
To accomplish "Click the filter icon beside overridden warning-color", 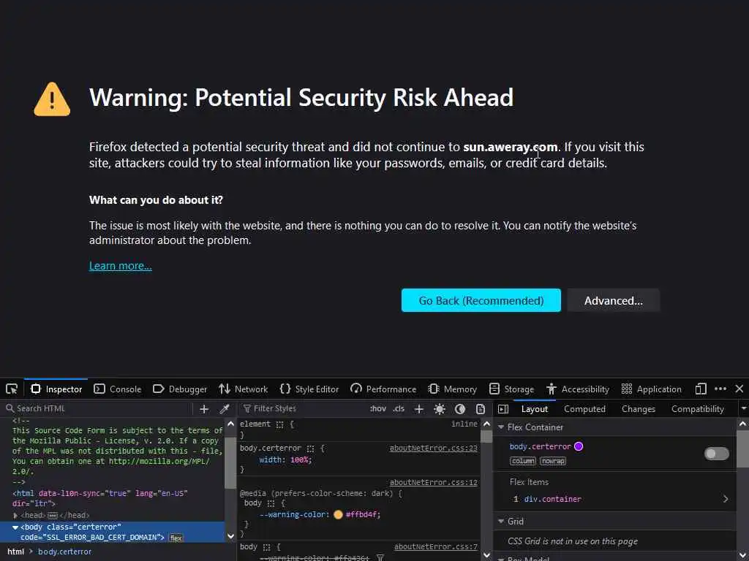I will 380,557.
